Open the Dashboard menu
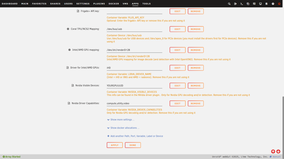 [10, 4]
